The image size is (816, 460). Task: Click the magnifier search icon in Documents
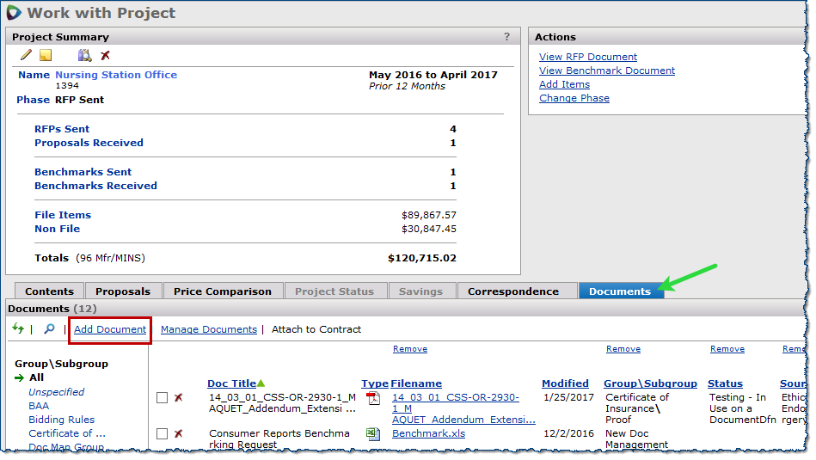coord(49,328)
